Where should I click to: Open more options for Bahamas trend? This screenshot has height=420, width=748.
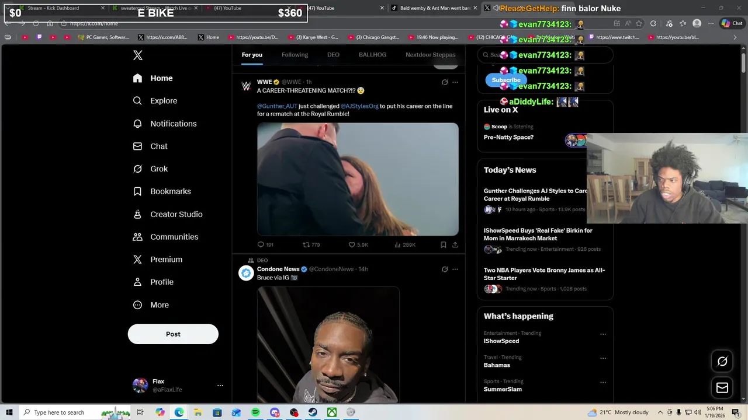[x=603, y=358]
